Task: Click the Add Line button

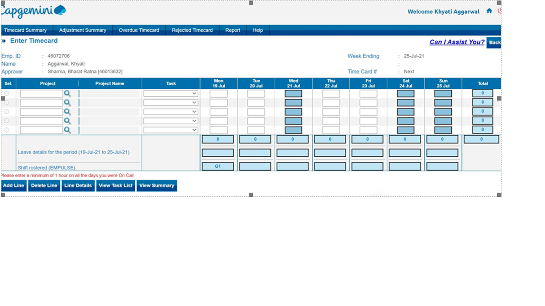Action: pyautogui.click(x=14, y=186)
